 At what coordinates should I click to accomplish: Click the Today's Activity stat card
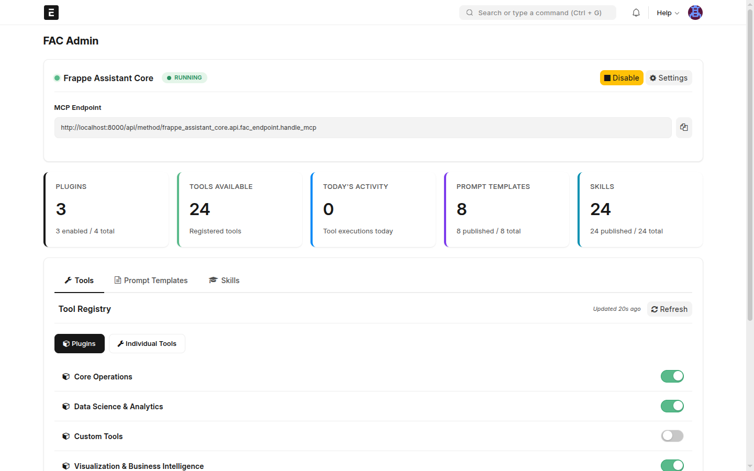point(373,209)
